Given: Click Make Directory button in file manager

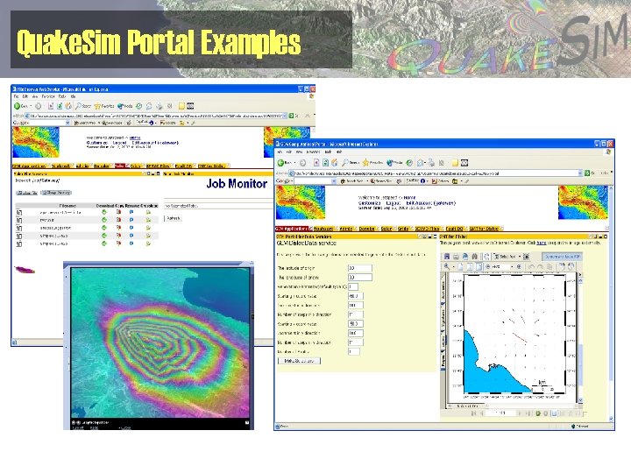Looking at the screenshot, I should pos(56,193).
